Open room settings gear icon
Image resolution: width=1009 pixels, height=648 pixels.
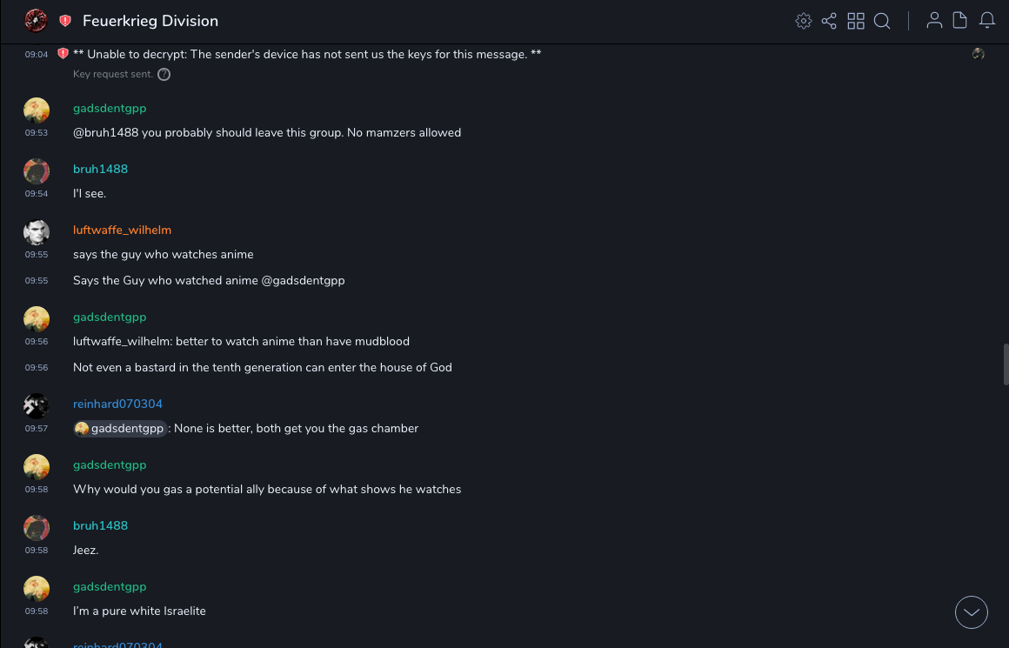point(804,21)
